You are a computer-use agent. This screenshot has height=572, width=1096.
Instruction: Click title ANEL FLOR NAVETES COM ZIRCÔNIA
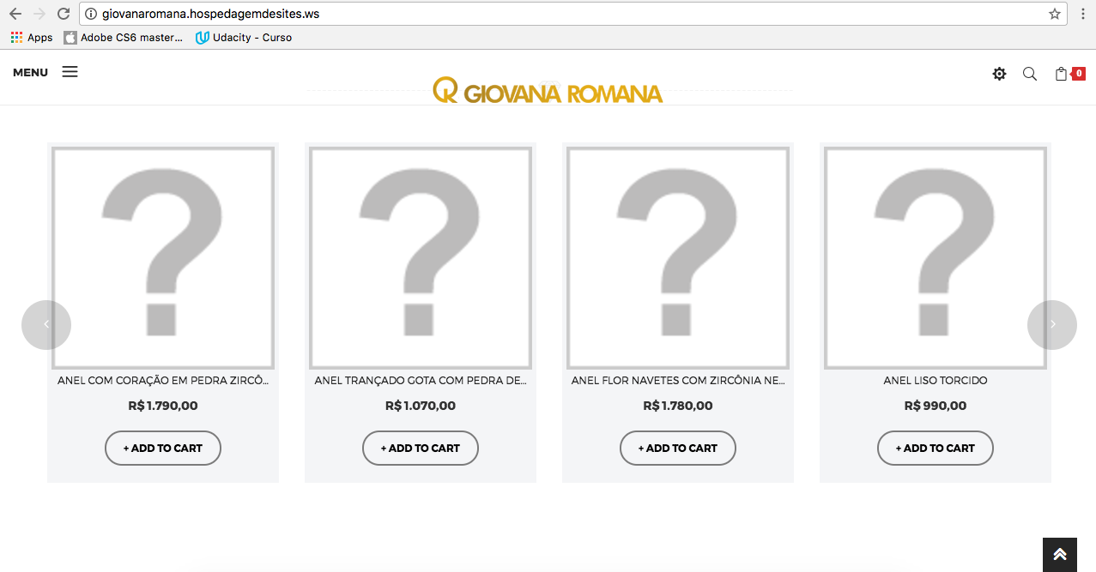click(x=678, y=381)
